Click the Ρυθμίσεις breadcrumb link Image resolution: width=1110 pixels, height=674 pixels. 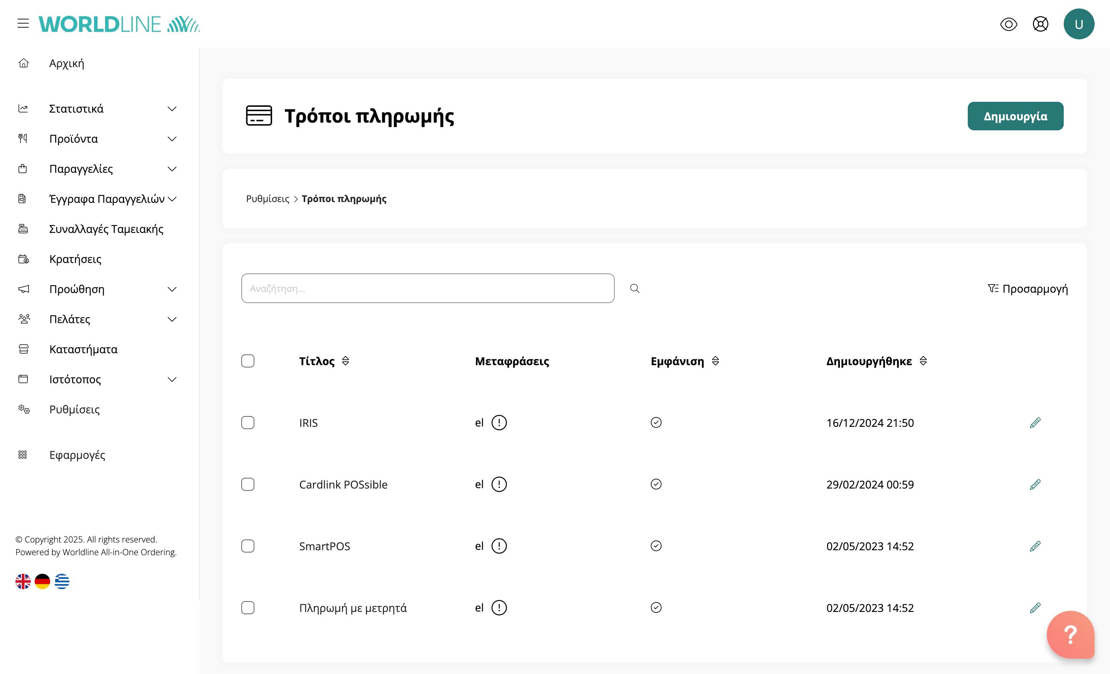[267, 199]
